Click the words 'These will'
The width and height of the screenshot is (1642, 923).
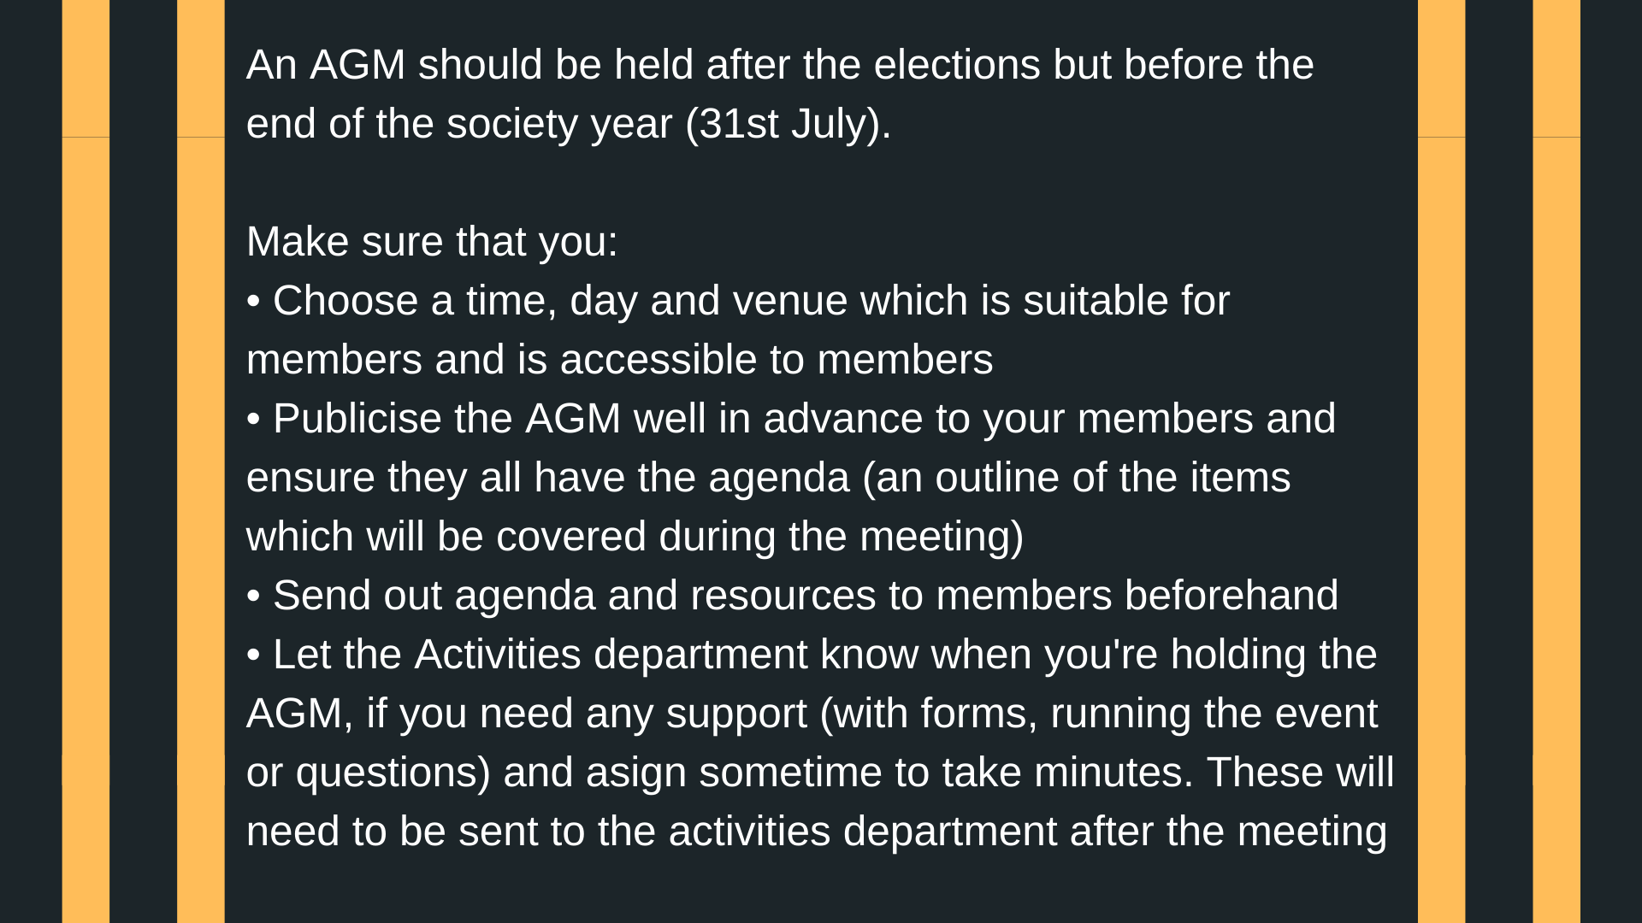tap(1300, 773)
